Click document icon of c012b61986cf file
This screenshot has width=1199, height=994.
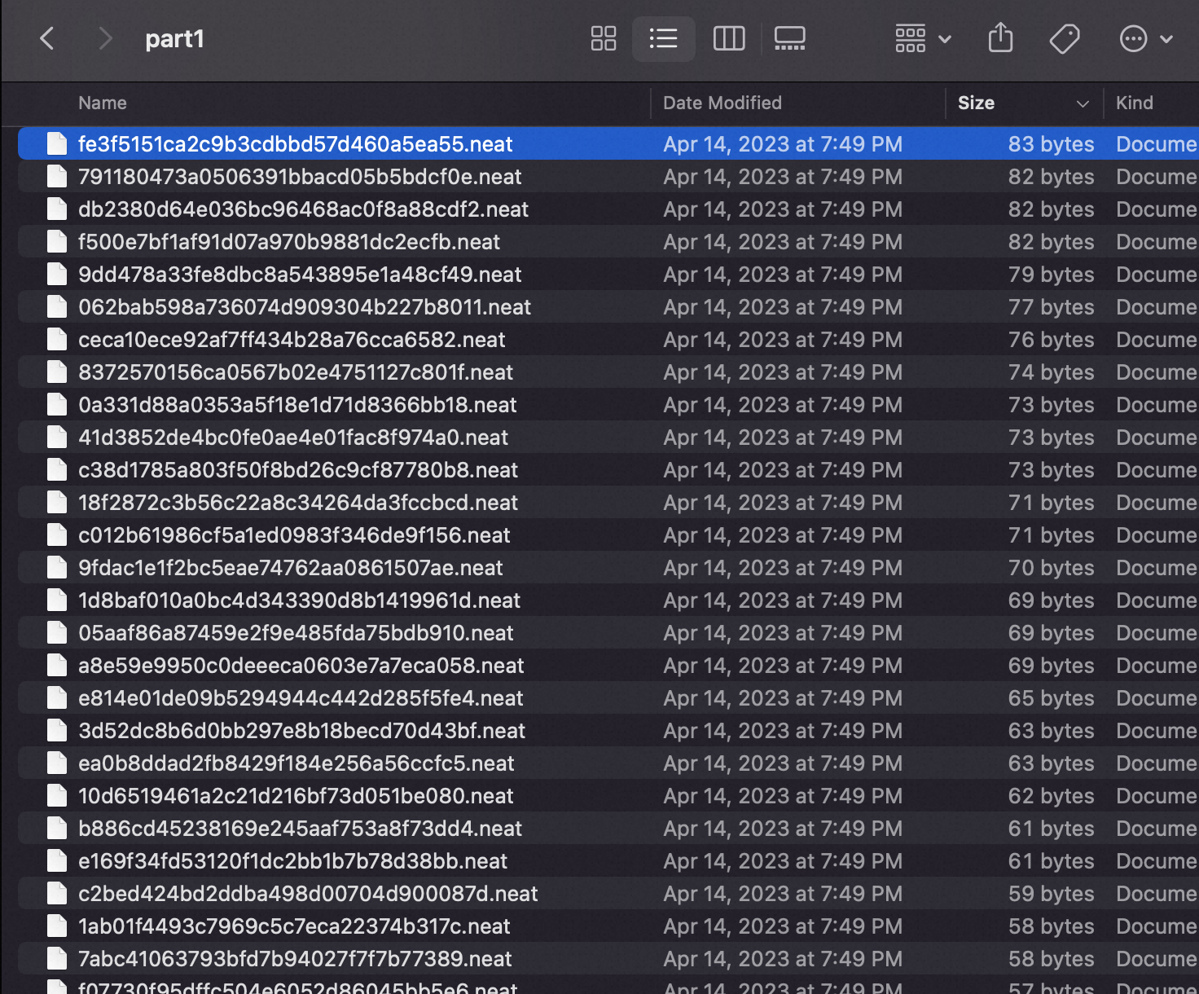57,534
